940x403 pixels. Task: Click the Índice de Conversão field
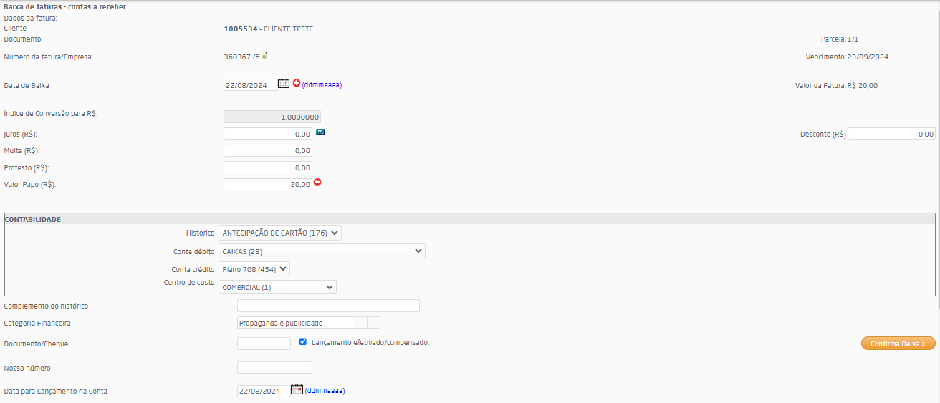coord(272,117)
